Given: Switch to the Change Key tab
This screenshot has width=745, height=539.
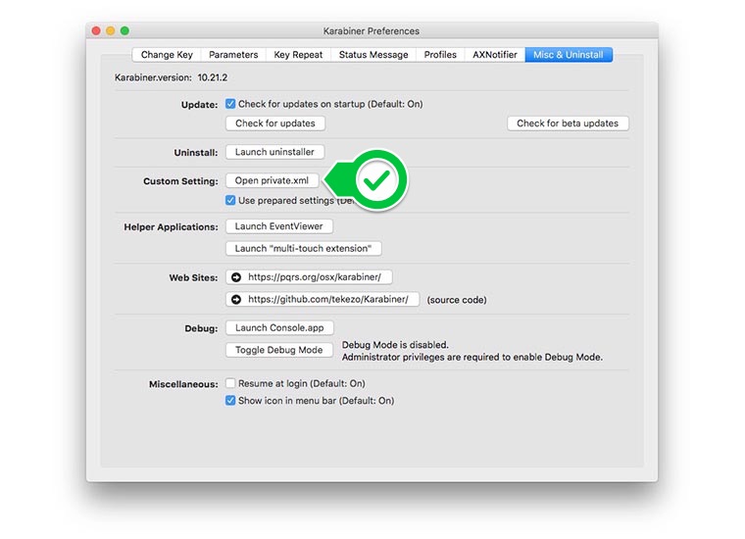Looking at the screenshot, I should pos(167,55).
